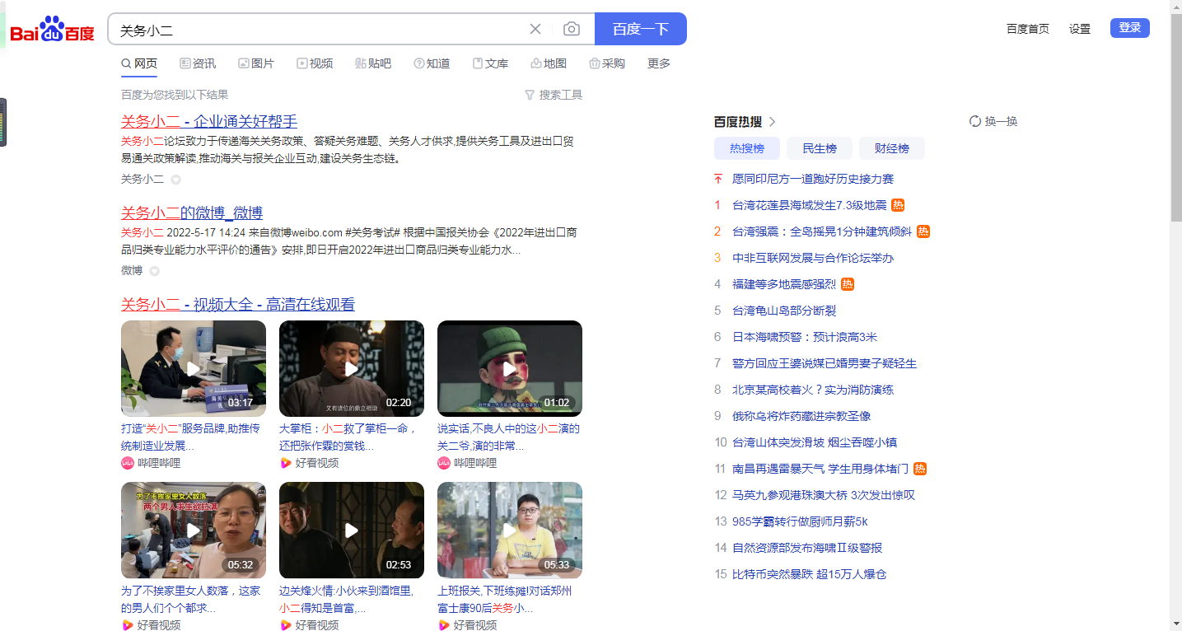Open result 关务小二 - 企业通关好帮手
Viewport: 1182px width, 631px height.
(209, 121)
